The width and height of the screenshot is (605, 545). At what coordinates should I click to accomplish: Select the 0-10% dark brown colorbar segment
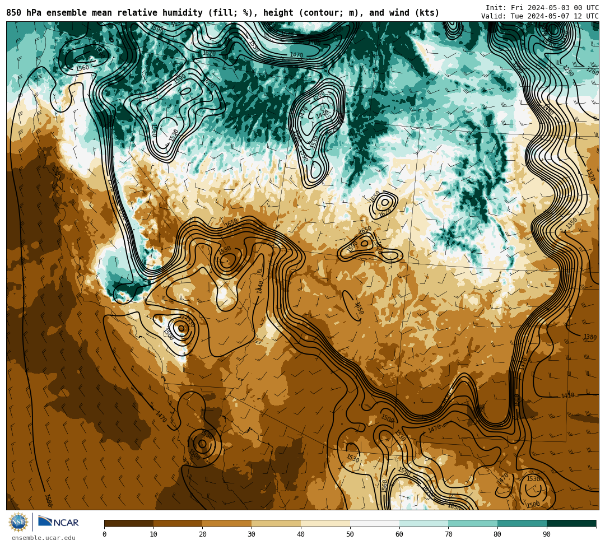129,523
